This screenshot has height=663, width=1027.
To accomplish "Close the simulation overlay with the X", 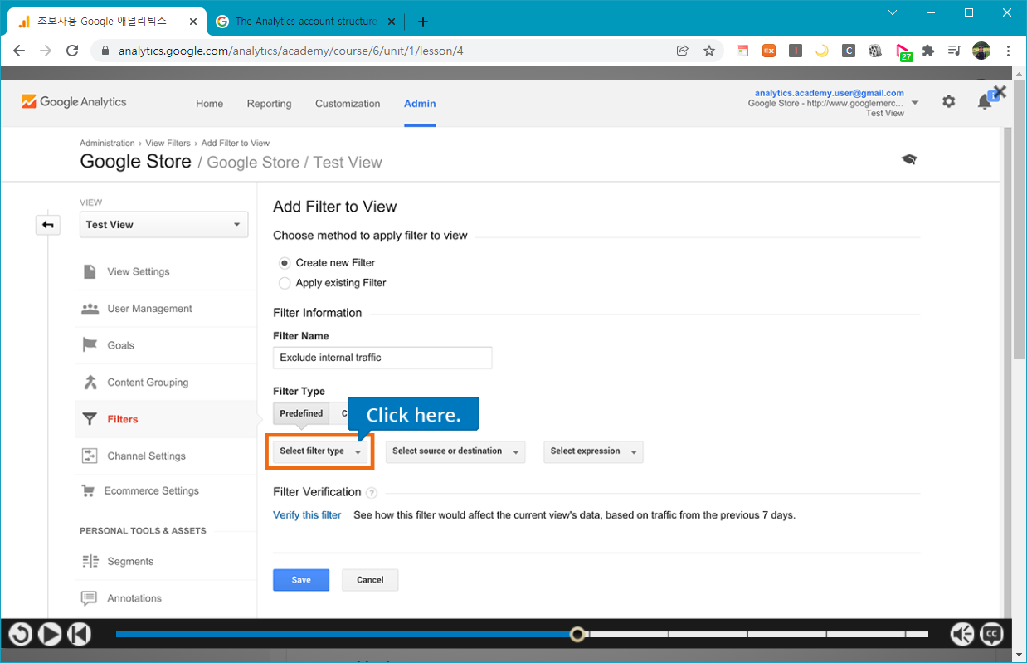I will (1000, 92).
